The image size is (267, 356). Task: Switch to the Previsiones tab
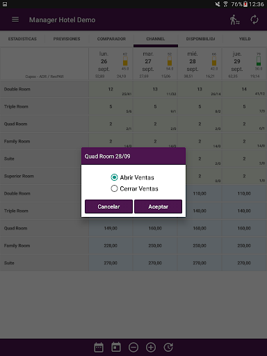(x=67, y=39)
